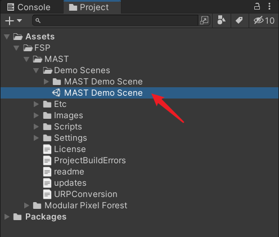279x237 pixels.
Task: Toggle the panel lock icon
Action: pos(257,6)
